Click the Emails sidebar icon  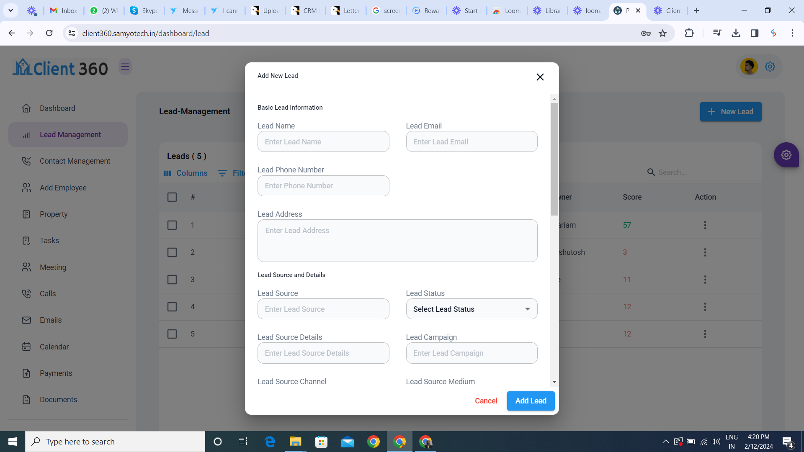click(26, 320)
